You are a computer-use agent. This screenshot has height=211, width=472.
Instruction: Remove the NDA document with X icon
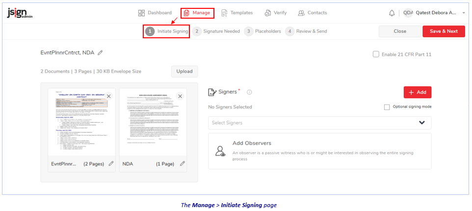coord(180,96)
